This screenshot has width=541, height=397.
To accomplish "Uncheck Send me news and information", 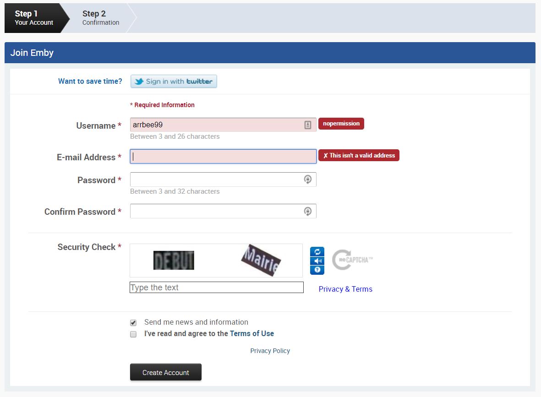I will 133,322.
